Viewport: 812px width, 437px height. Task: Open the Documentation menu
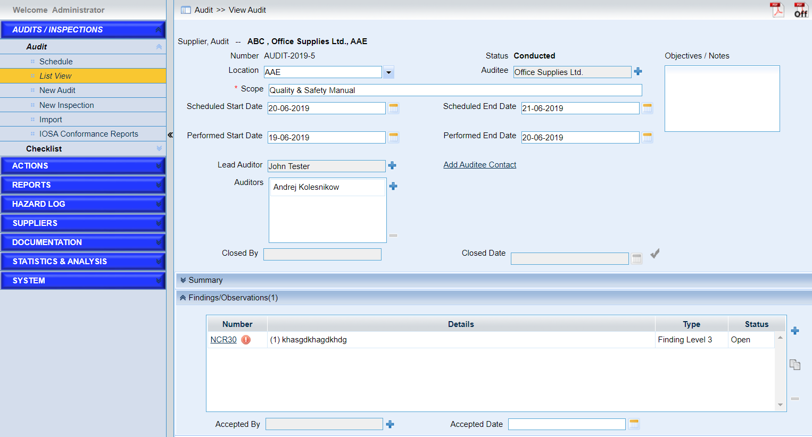coord(83,242)
